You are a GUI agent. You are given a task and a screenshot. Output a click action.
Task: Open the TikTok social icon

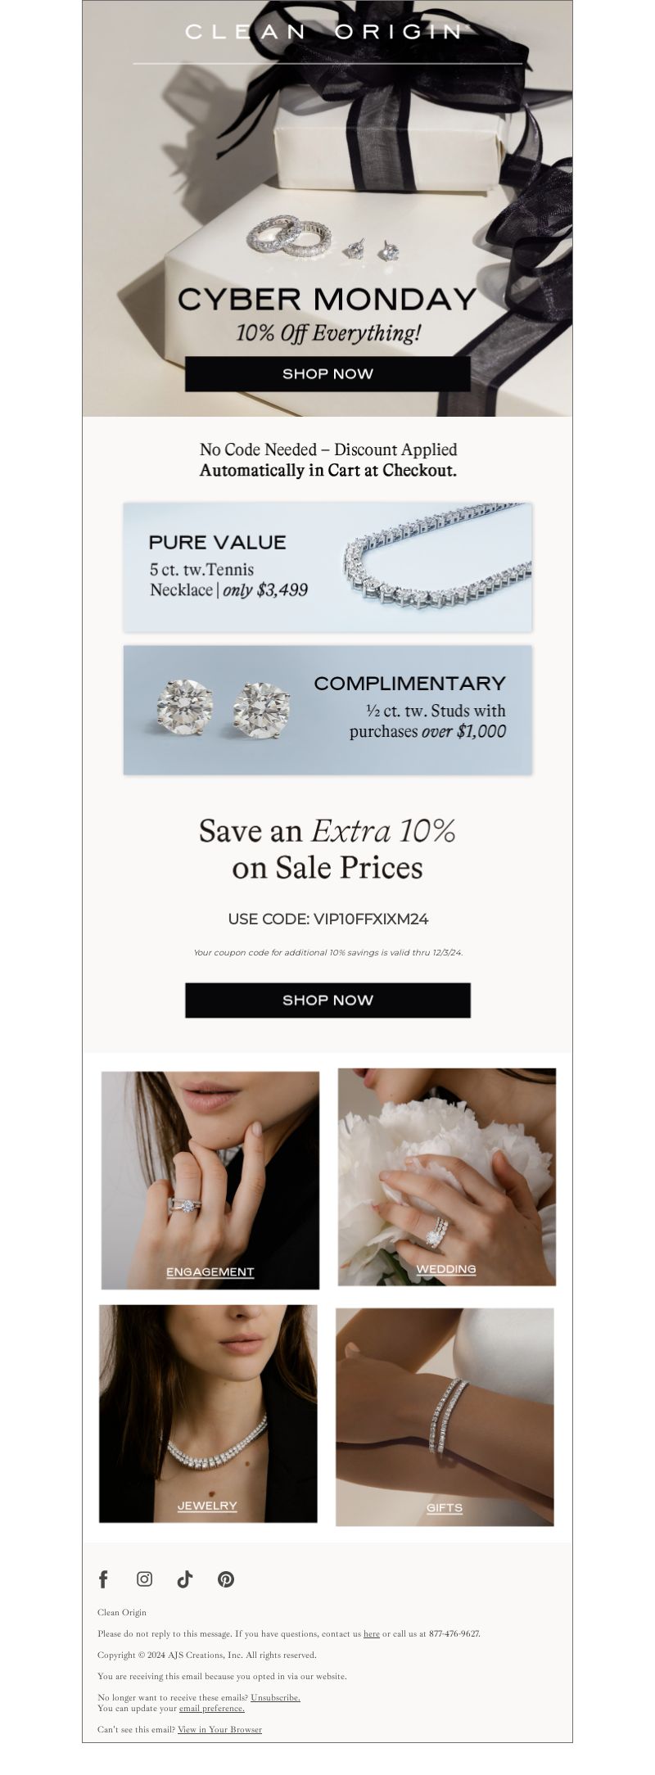coord(185,1579)
